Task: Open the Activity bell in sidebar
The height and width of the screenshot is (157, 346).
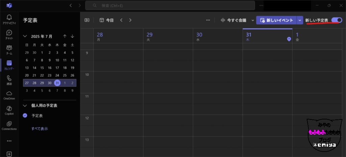Action: click(9, 19)
